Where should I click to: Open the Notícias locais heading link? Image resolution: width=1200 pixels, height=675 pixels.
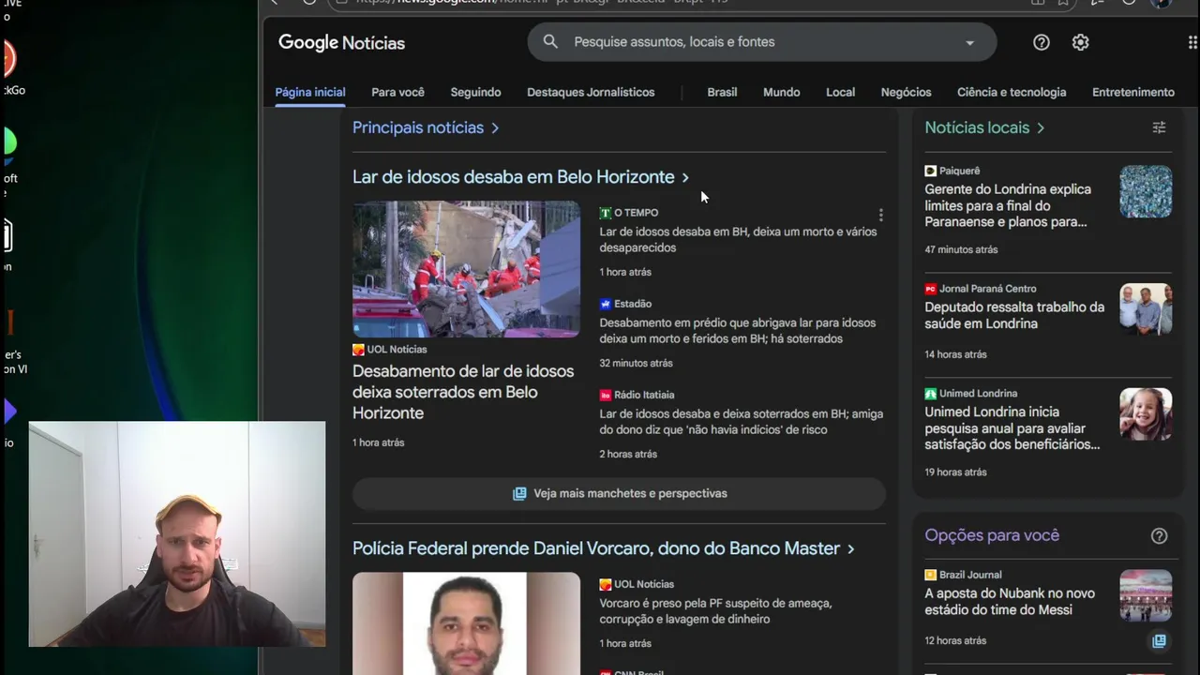984,127
